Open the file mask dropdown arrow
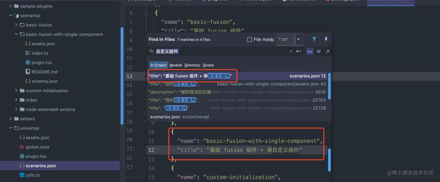The width and height of the screenshot is (440, 182). click(298, 39)
